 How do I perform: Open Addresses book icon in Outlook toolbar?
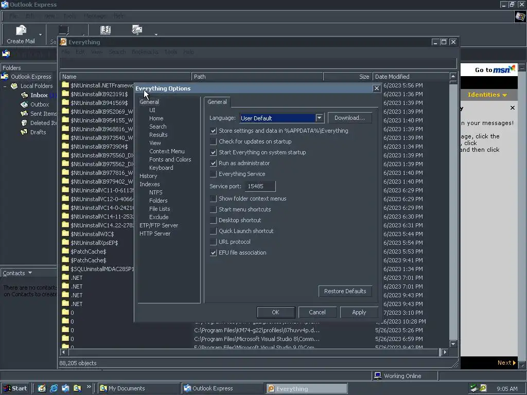(x=106, y=30)
